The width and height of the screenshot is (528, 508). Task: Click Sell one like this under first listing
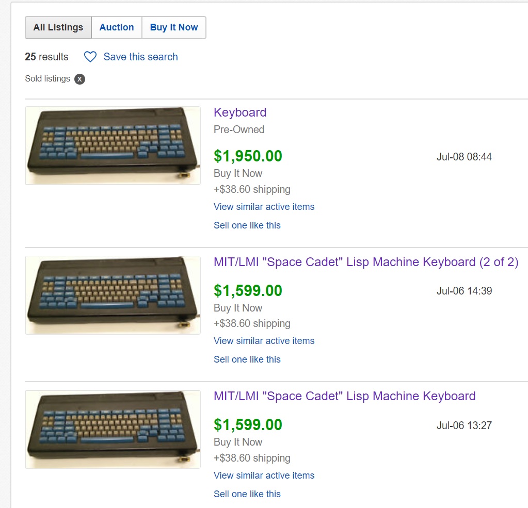(x=247, y=225)
